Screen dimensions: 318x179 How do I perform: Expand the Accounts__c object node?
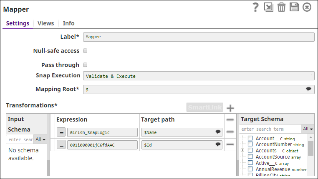pyautogui.click(x=242, y=150)
